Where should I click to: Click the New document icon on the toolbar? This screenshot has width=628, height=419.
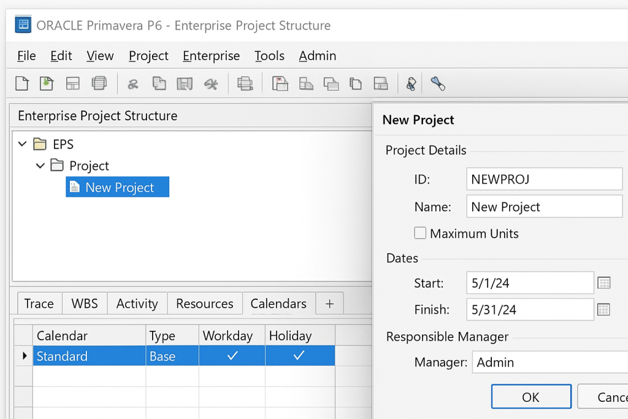pyautogui.click(x=21, y=83)
